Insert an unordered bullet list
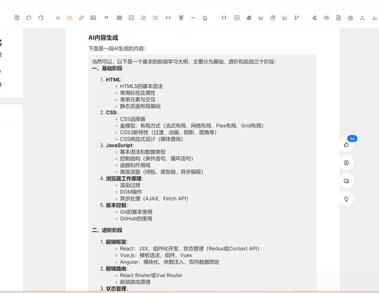This screenshot has height=293, width=379. click(155, 18)
